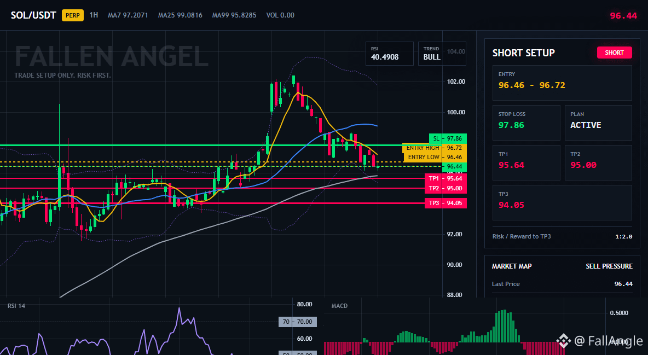Click the MACD panel label
The image size is (648, 355).
point(339,306)
